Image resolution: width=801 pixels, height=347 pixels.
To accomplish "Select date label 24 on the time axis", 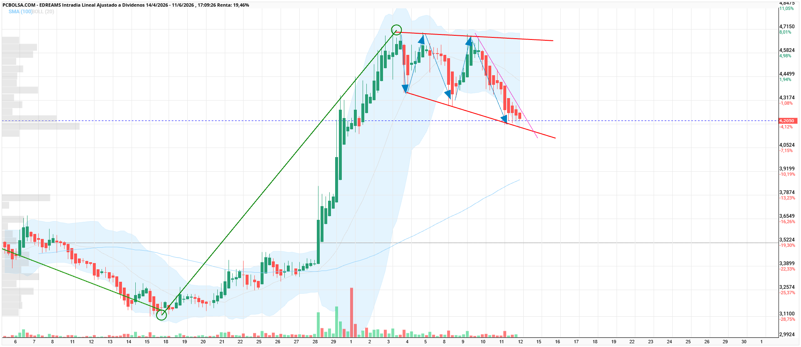I will coord(669,342).
